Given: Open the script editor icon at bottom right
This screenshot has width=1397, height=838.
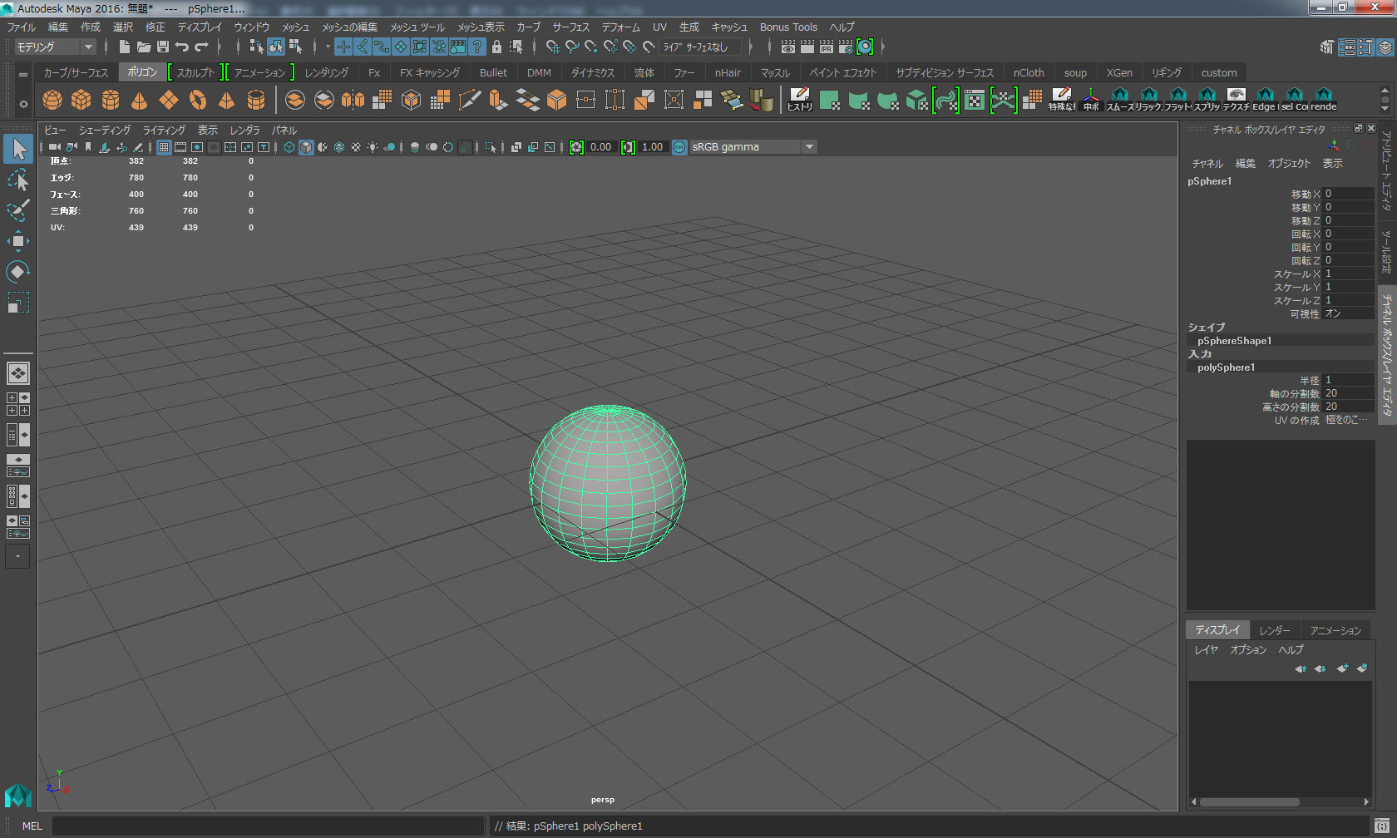Looking at the screenshot, I should [x=1381, y=826].
